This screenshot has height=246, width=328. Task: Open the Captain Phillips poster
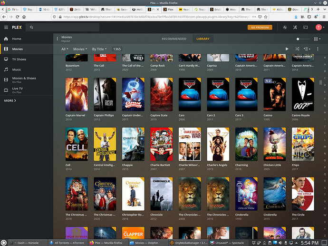pyautogui.click(x=105, y=94)
